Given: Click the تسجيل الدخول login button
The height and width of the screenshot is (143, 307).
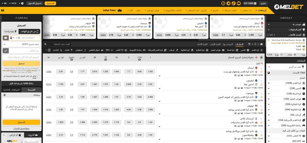Looking at the screenshot, I should [35, 3].
